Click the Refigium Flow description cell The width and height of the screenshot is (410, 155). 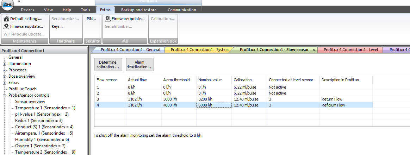click(x=346, y=105)
